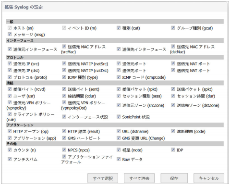Disable 送信先 NAT IP (natDst) checkbox
The height and width of the screenshot is (186, 230).
pos(64,70)
